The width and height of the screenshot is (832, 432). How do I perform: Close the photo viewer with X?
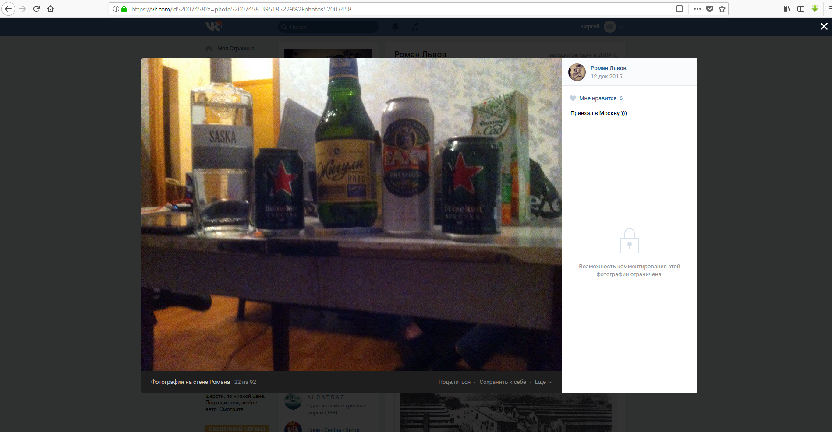824,26
